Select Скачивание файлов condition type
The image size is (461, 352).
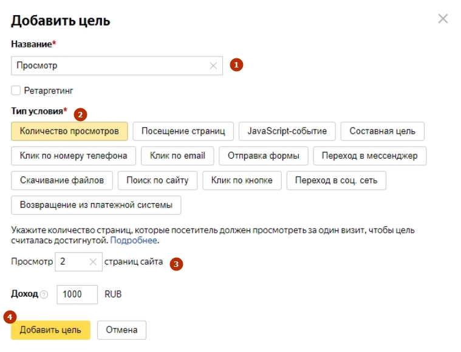(61, 180)
